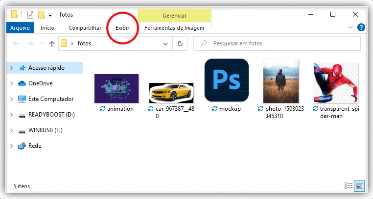
Task: Expand the READYBOOST (D:) node
Action: [12, 115]
